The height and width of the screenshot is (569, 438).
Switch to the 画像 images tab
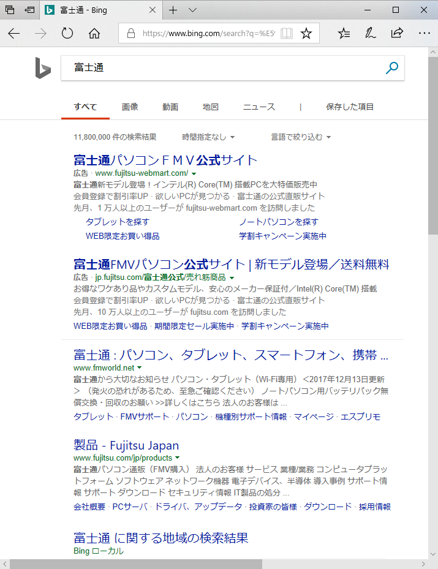(130, 107)
